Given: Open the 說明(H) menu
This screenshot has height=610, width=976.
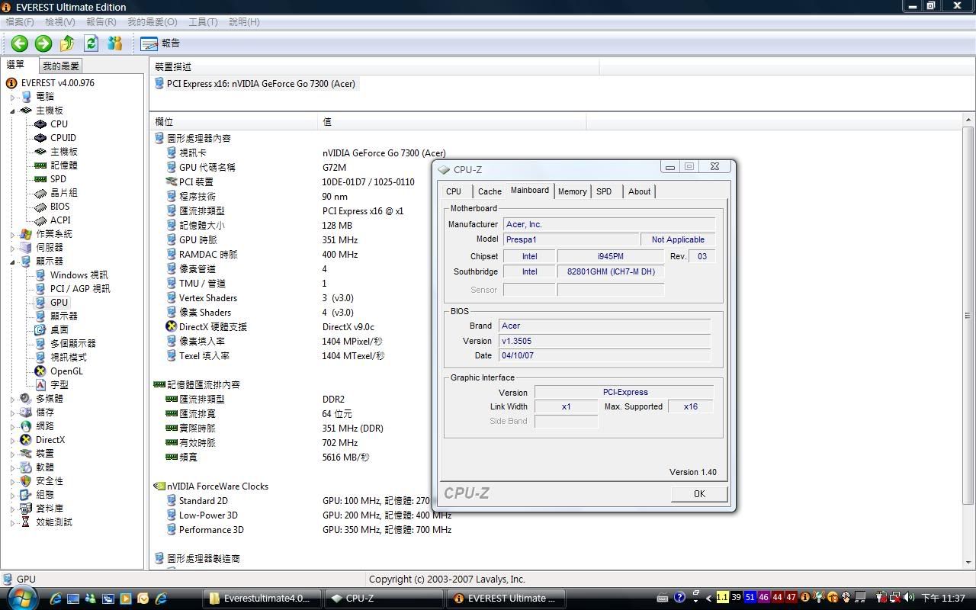Looking at the screenshot, I should 244,22.
